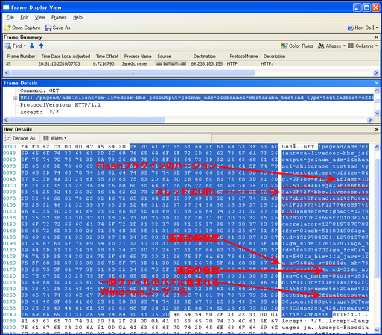Click Frame Details scroll up arrow
The image size is (382, 335).
click(377, 90)
